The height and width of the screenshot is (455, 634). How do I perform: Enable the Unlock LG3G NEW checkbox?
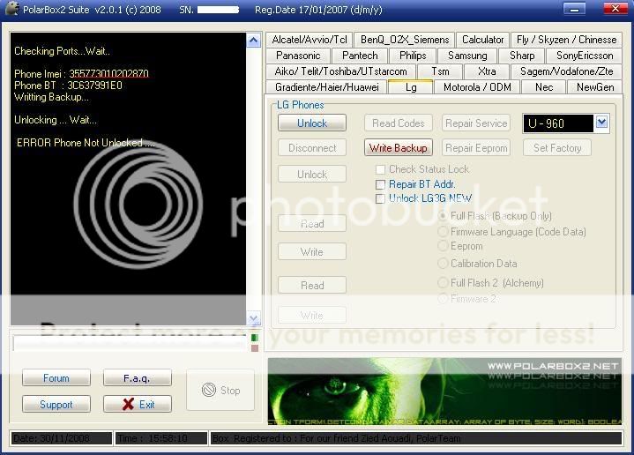[x=380, y=198]
